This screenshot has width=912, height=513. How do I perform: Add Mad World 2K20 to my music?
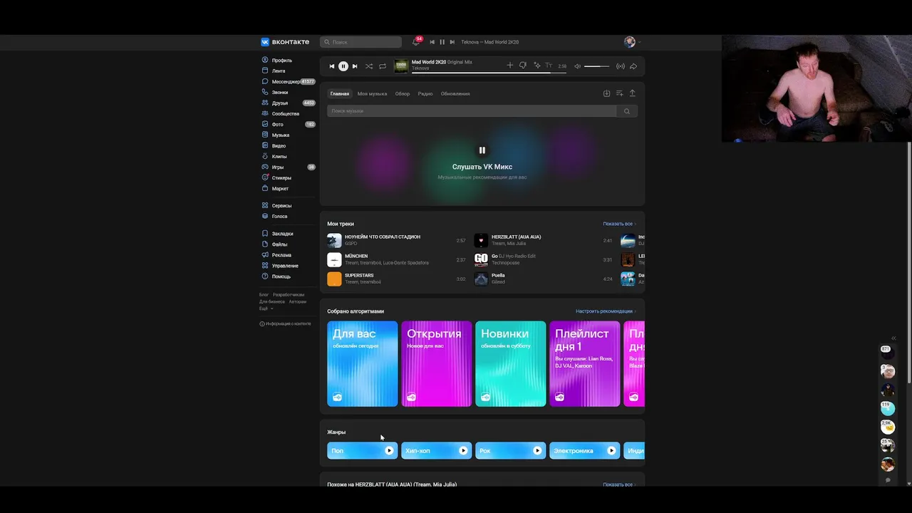coord(509,66)
